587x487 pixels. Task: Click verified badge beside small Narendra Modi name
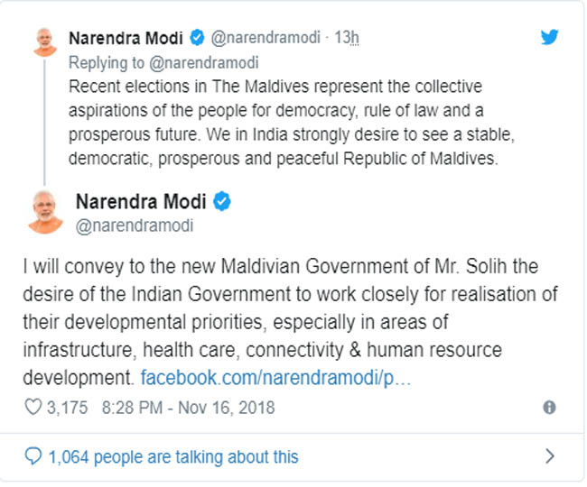coord(198,38)
